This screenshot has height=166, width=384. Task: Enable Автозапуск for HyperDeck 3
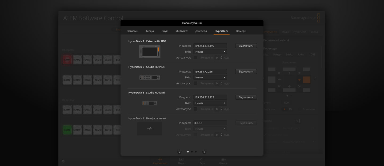pos(195,109)
